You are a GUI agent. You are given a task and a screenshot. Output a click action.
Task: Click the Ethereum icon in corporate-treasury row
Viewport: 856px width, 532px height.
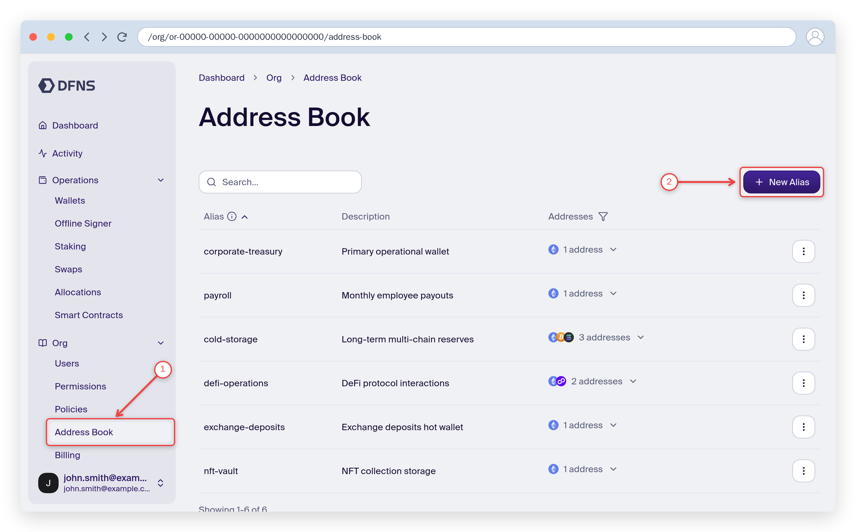point(553,249)
